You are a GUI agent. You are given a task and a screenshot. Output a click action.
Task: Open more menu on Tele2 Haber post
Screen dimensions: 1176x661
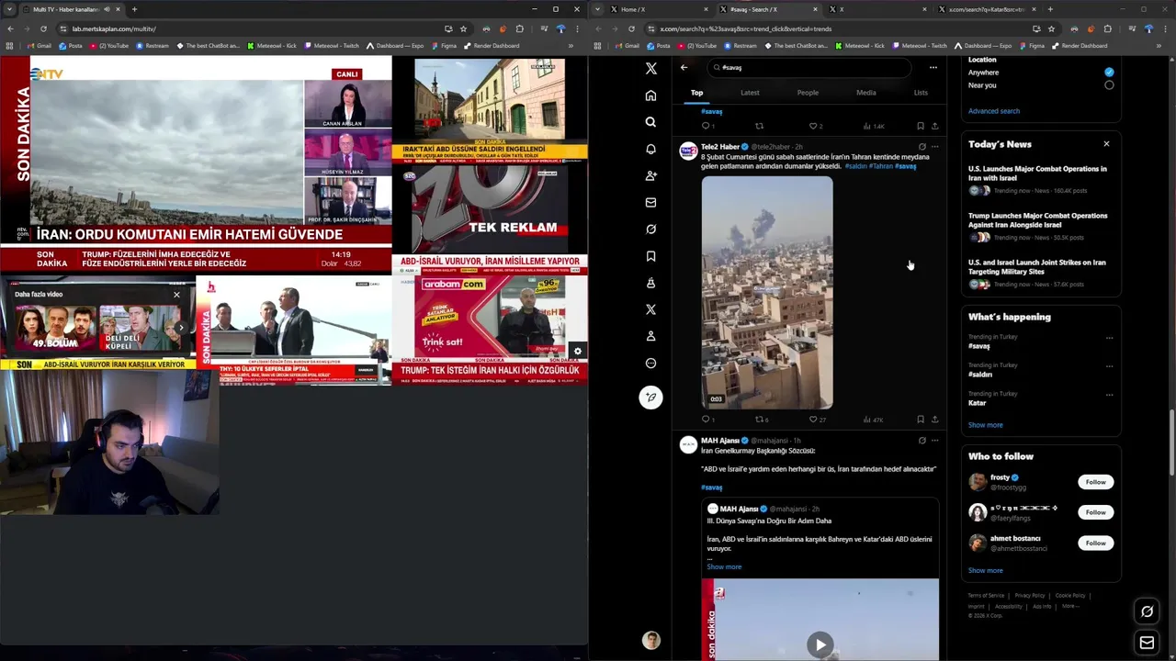935,147
